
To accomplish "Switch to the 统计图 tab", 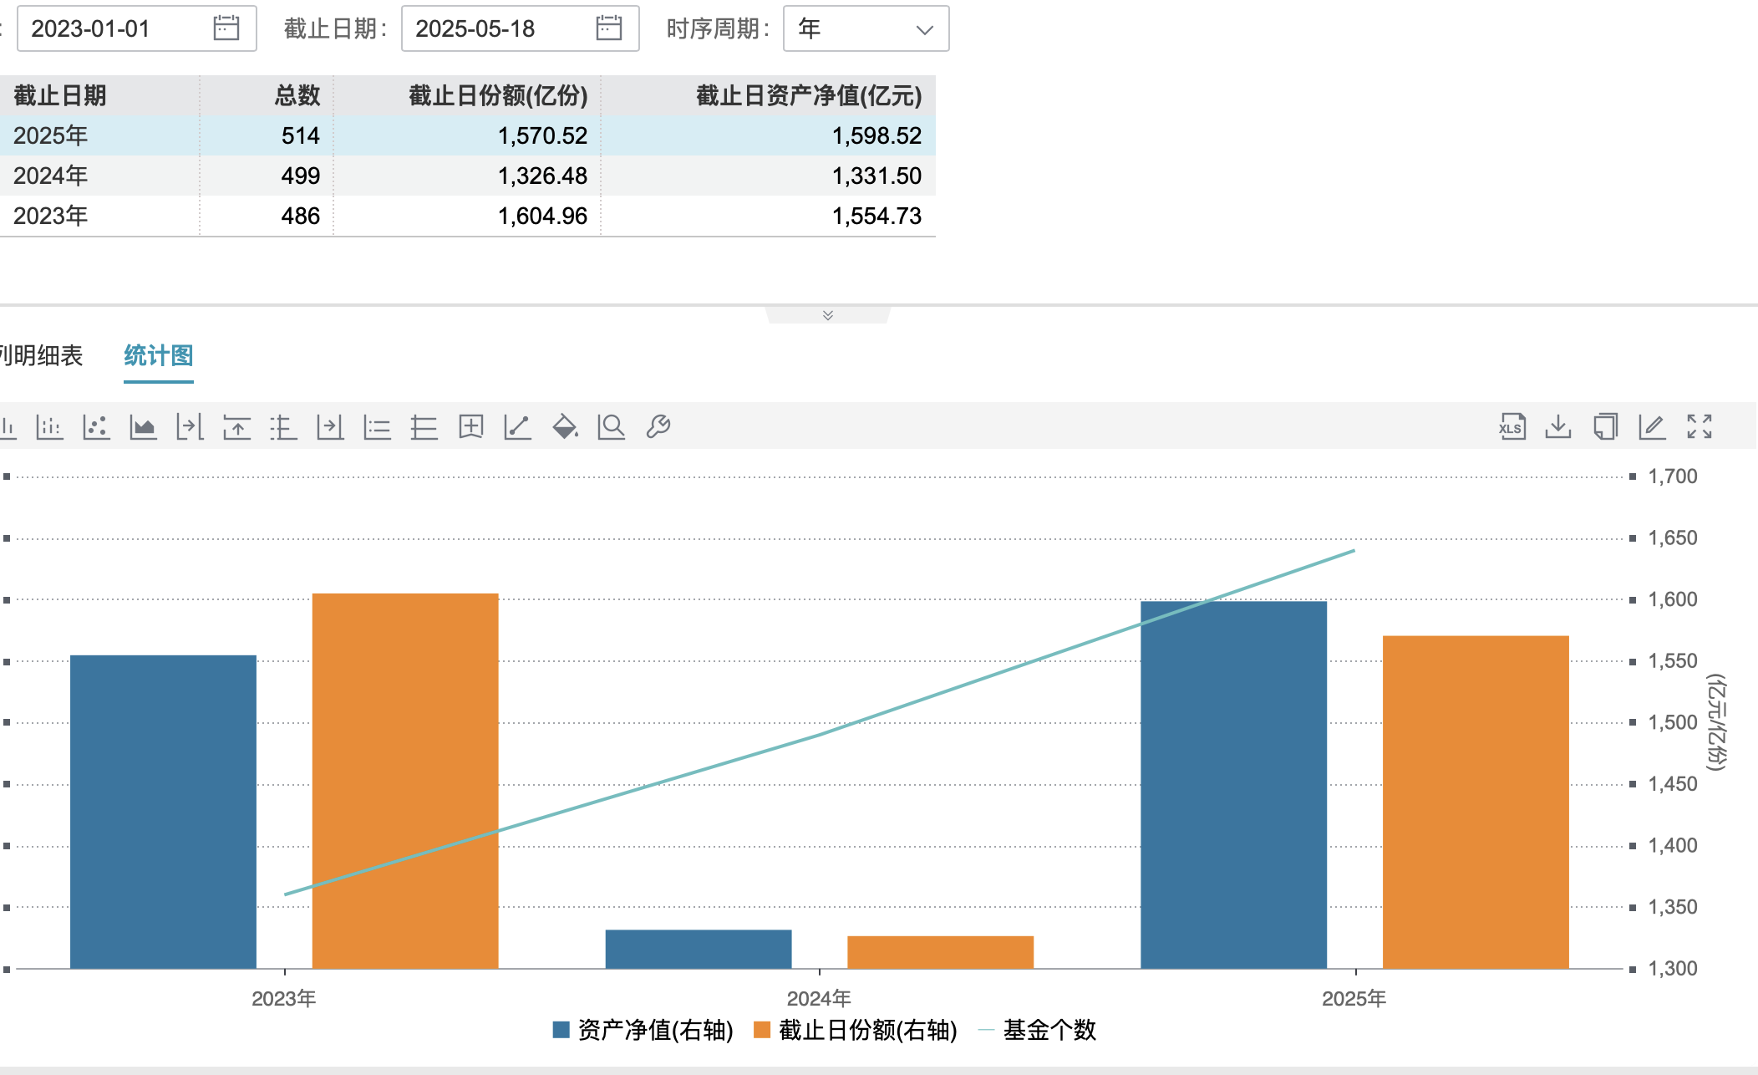I will (x=157, y=355).
